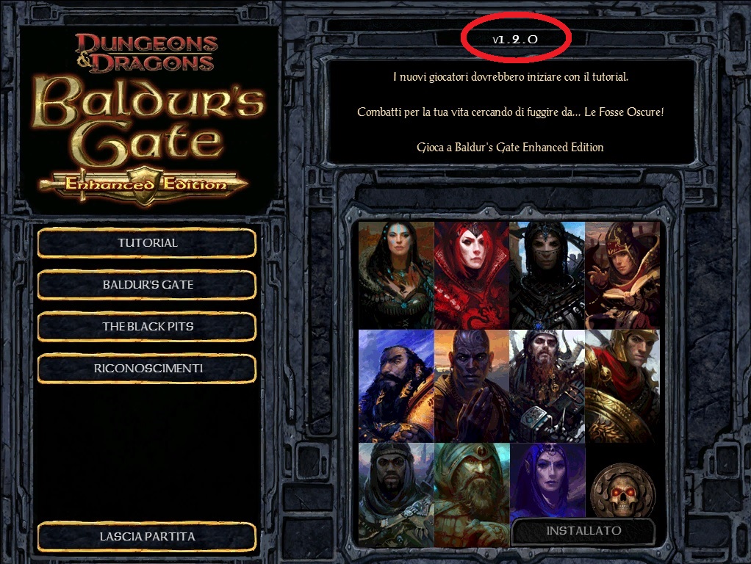Click the v1.2.0 version label
Viewport: 751px width, 564px height.
pyautogui.click(x=515, y=40)
